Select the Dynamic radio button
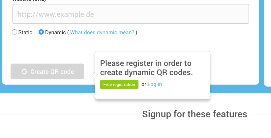 tap(41, 32)
